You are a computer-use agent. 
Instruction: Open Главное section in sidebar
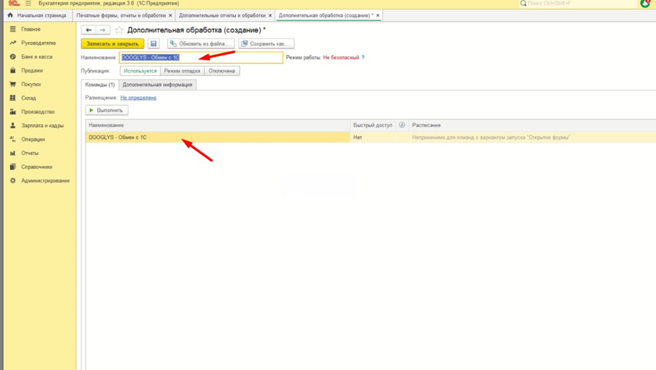tap(31, 29)
